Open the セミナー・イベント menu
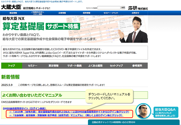 [x=111, y=13]
